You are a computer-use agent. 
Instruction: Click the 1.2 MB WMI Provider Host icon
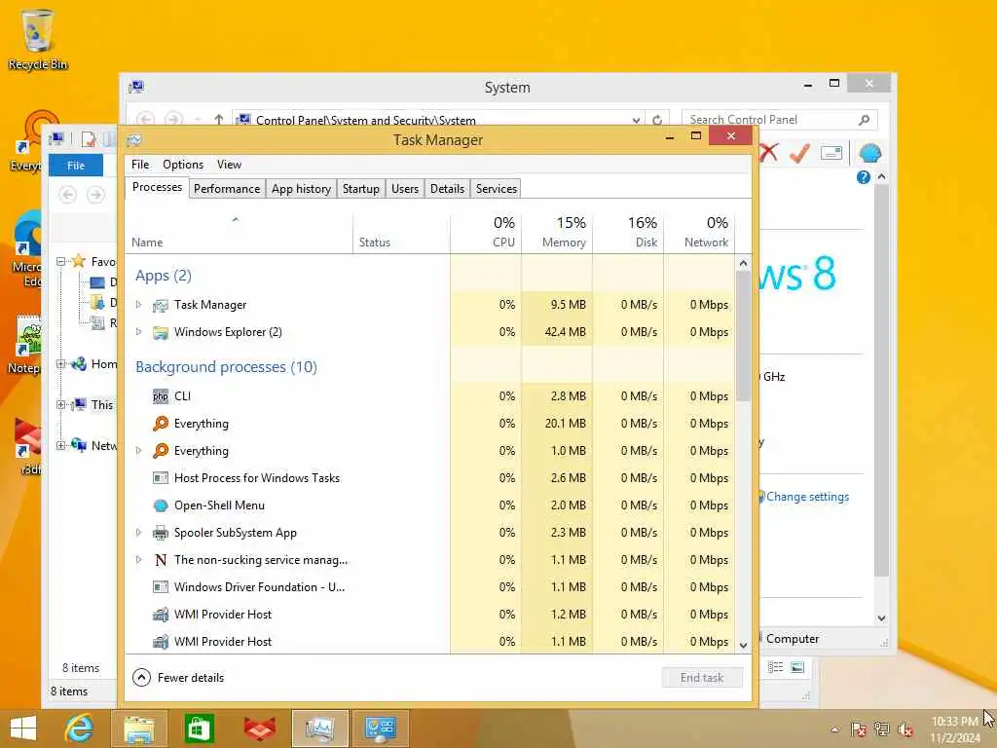tap(161, 615)
